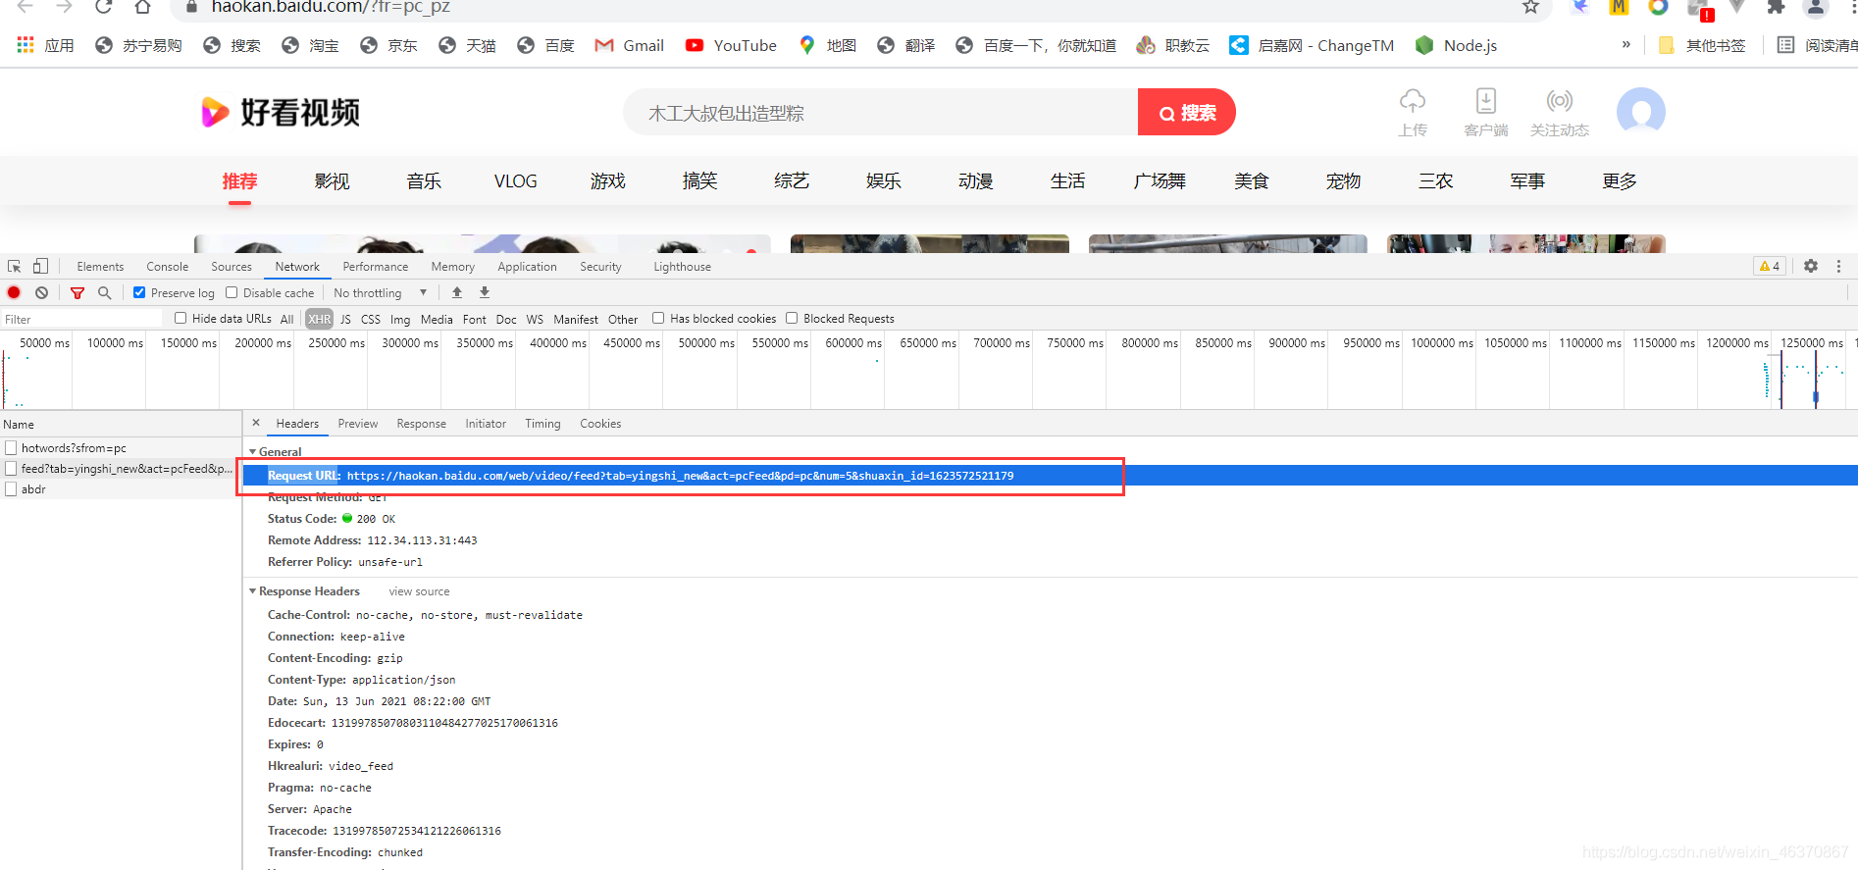Expand hidden bookmarks with the » chevron

(x=1626, y=44)
